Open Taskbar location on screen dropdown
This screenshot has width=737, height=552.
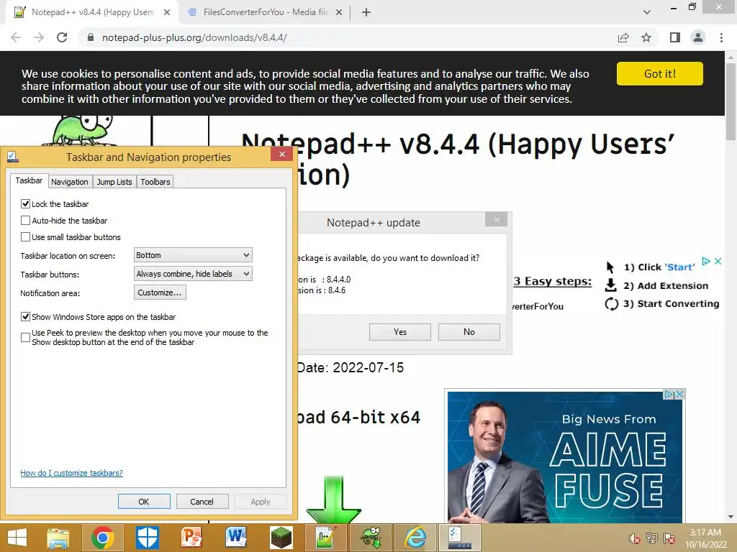193,255
